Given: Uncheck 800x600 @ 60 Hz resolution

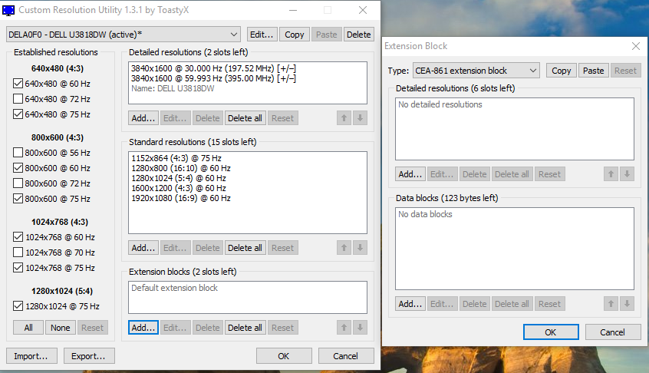Looking at the screenshot, I should (18, 168).
